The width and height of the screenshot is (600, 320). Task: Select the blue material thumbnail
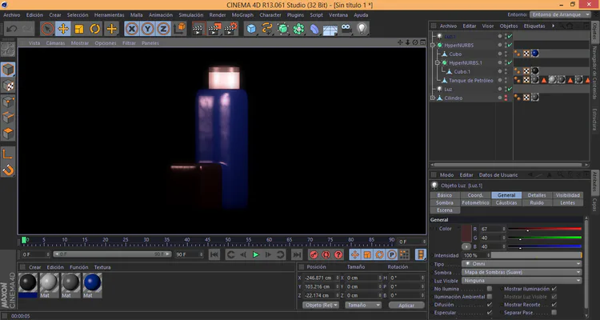[92, 282]
